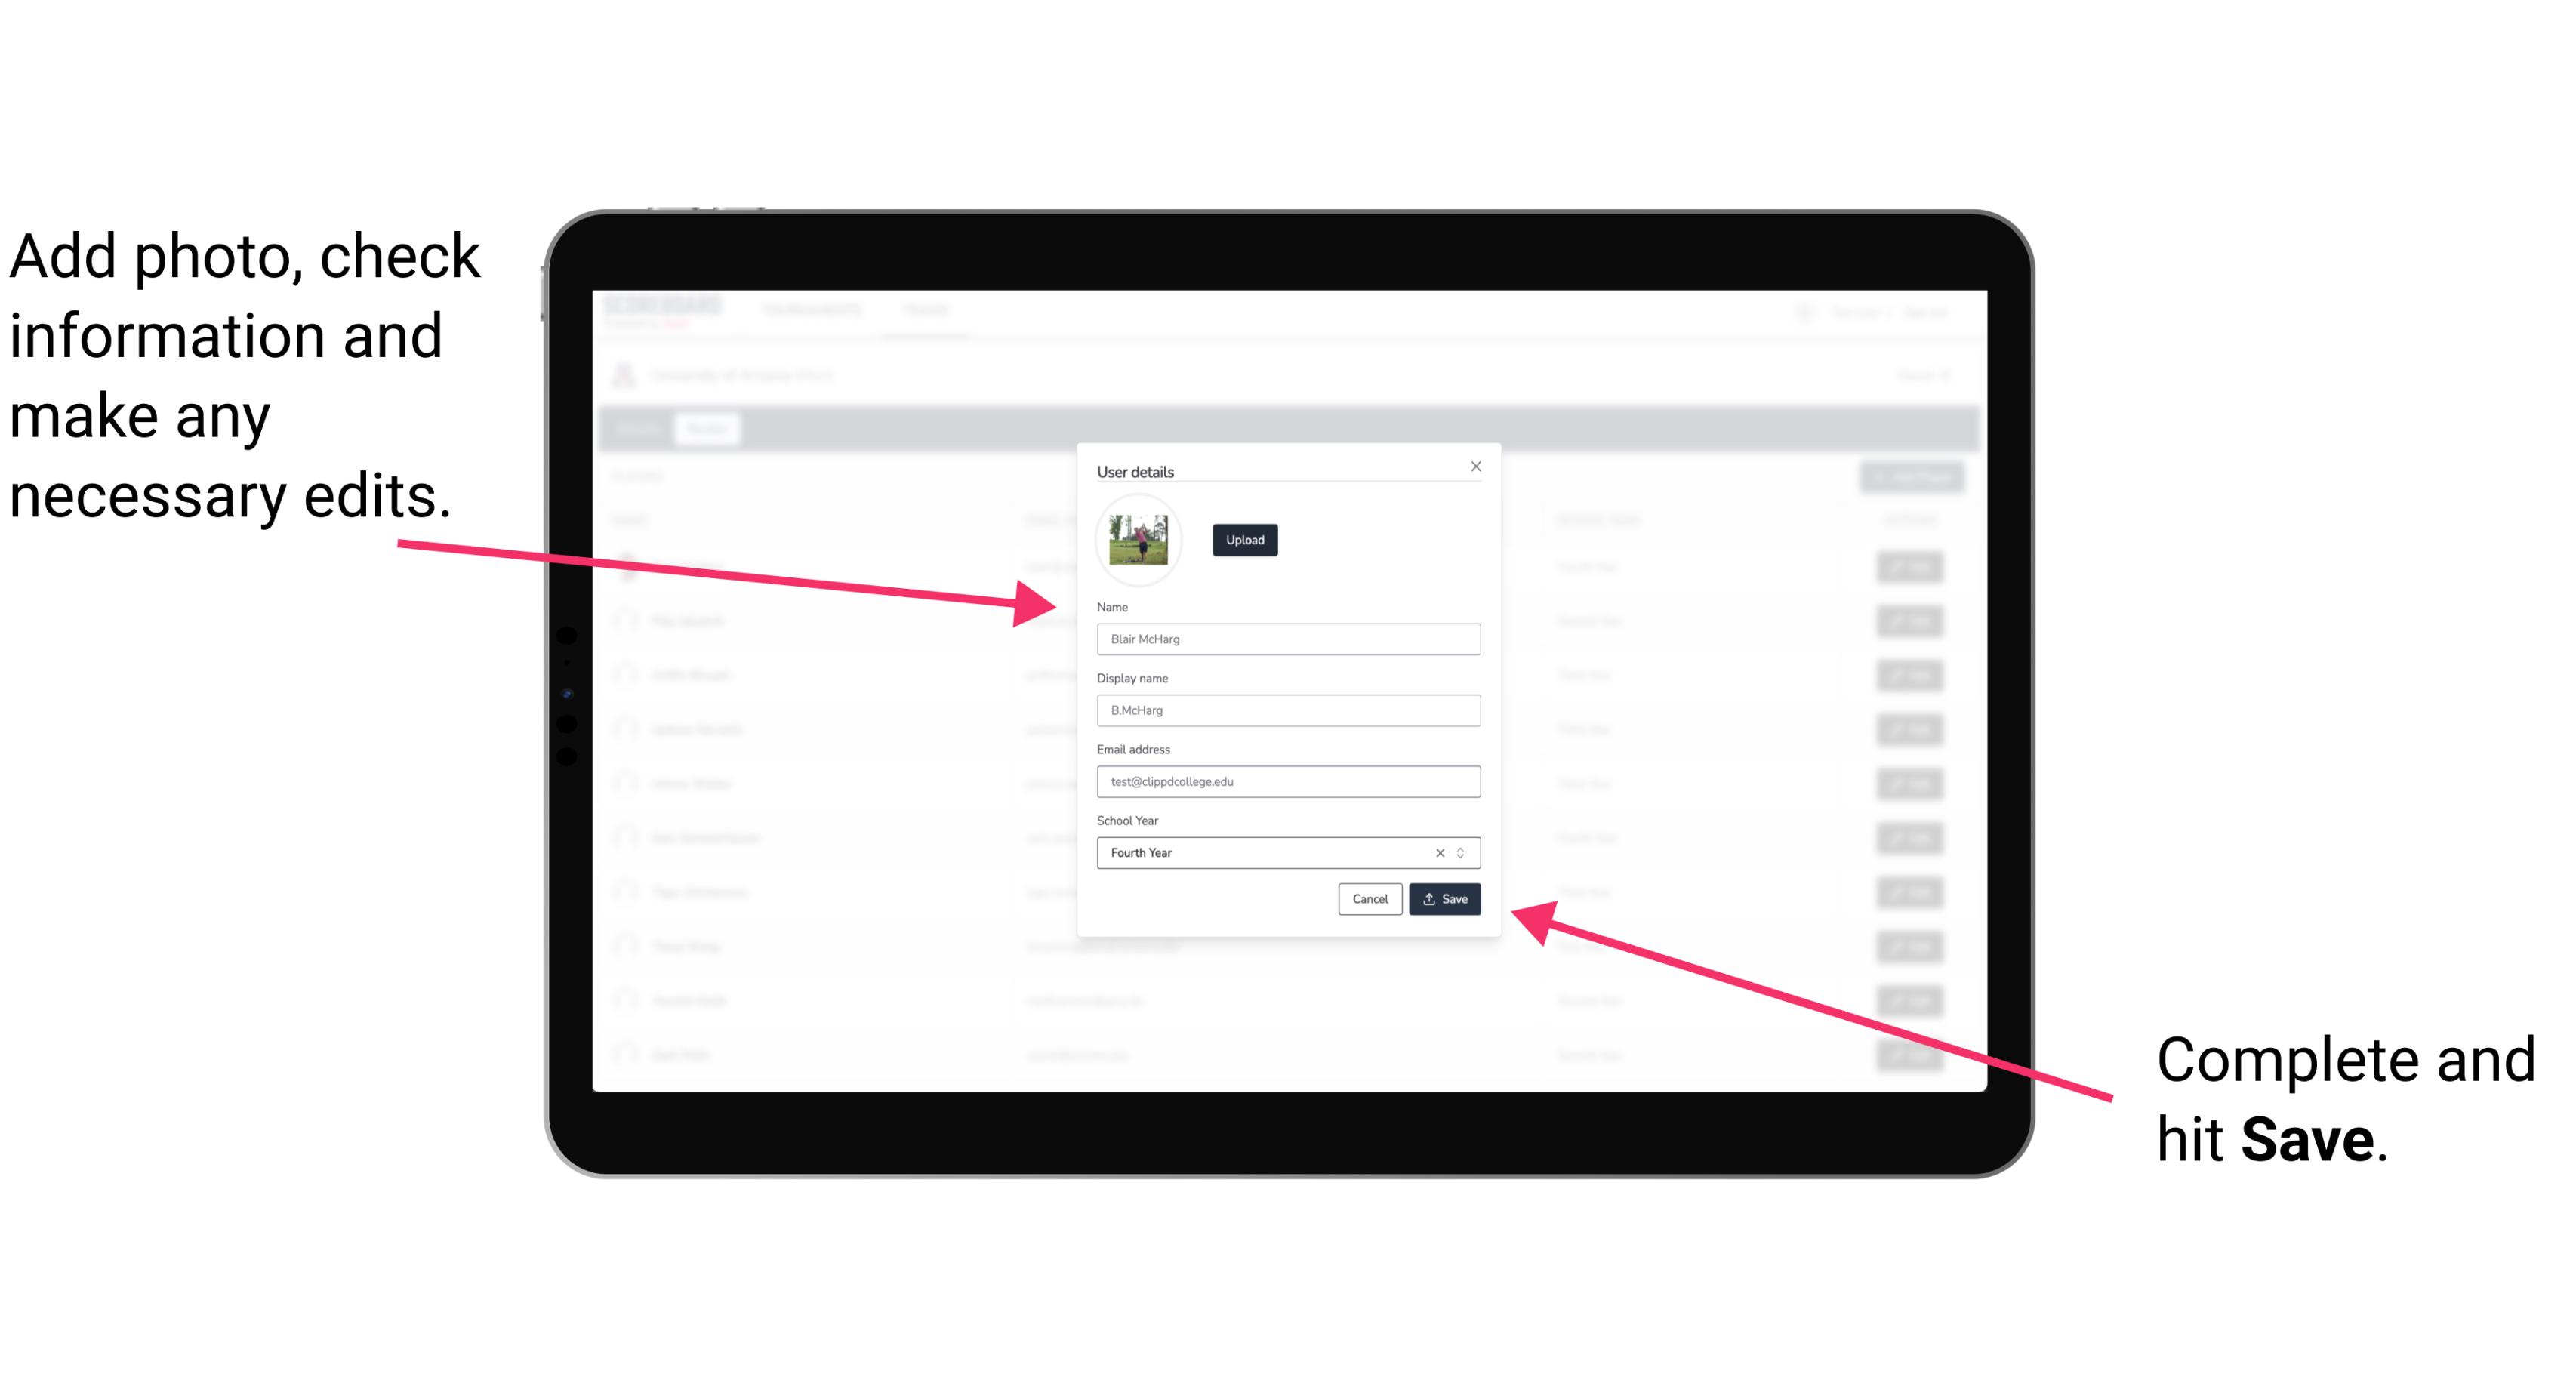Screen dimensions: 2576x1386
Task: Click the Save button to confirm
Action: point(1444,900)
